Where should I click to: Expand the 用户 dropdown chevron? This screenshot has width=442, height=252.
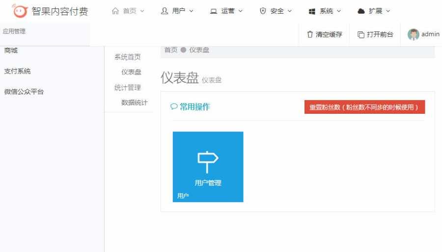click(191, 11)
